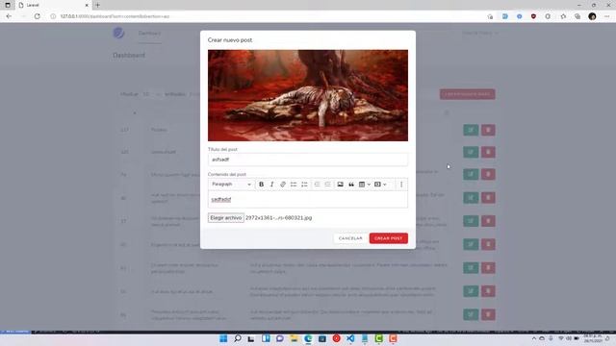This screenshot has height=346, width=616.
Task: Insert a link using the link icon
Action: click(282, 185)
